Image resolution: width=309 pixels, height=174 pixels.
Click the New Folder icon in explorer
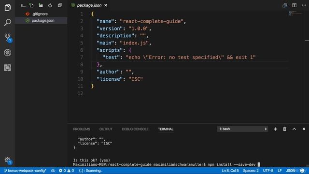[x=41, y=5]
